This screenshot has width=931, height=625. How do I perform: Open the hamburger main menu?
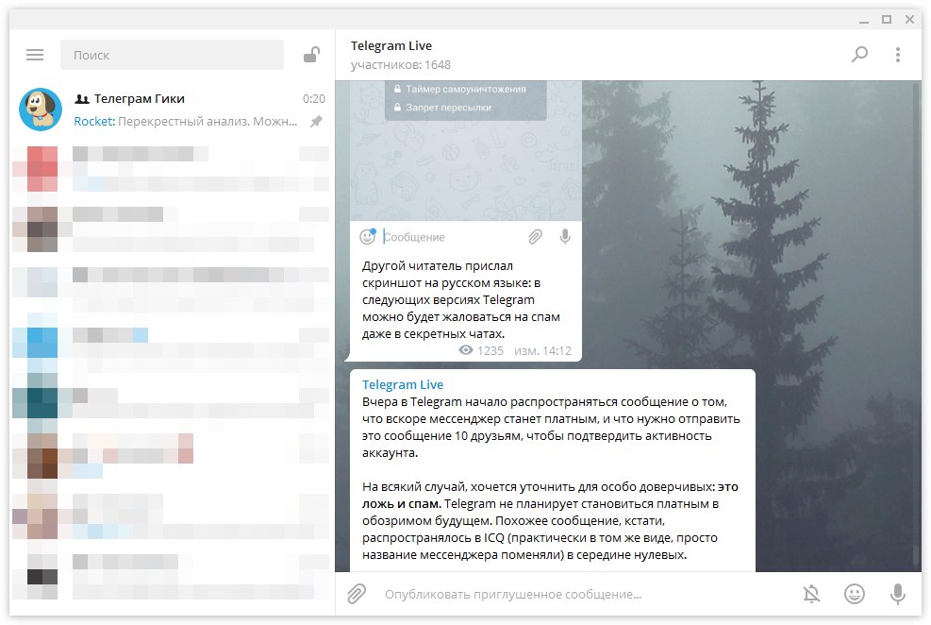[35, 56]
